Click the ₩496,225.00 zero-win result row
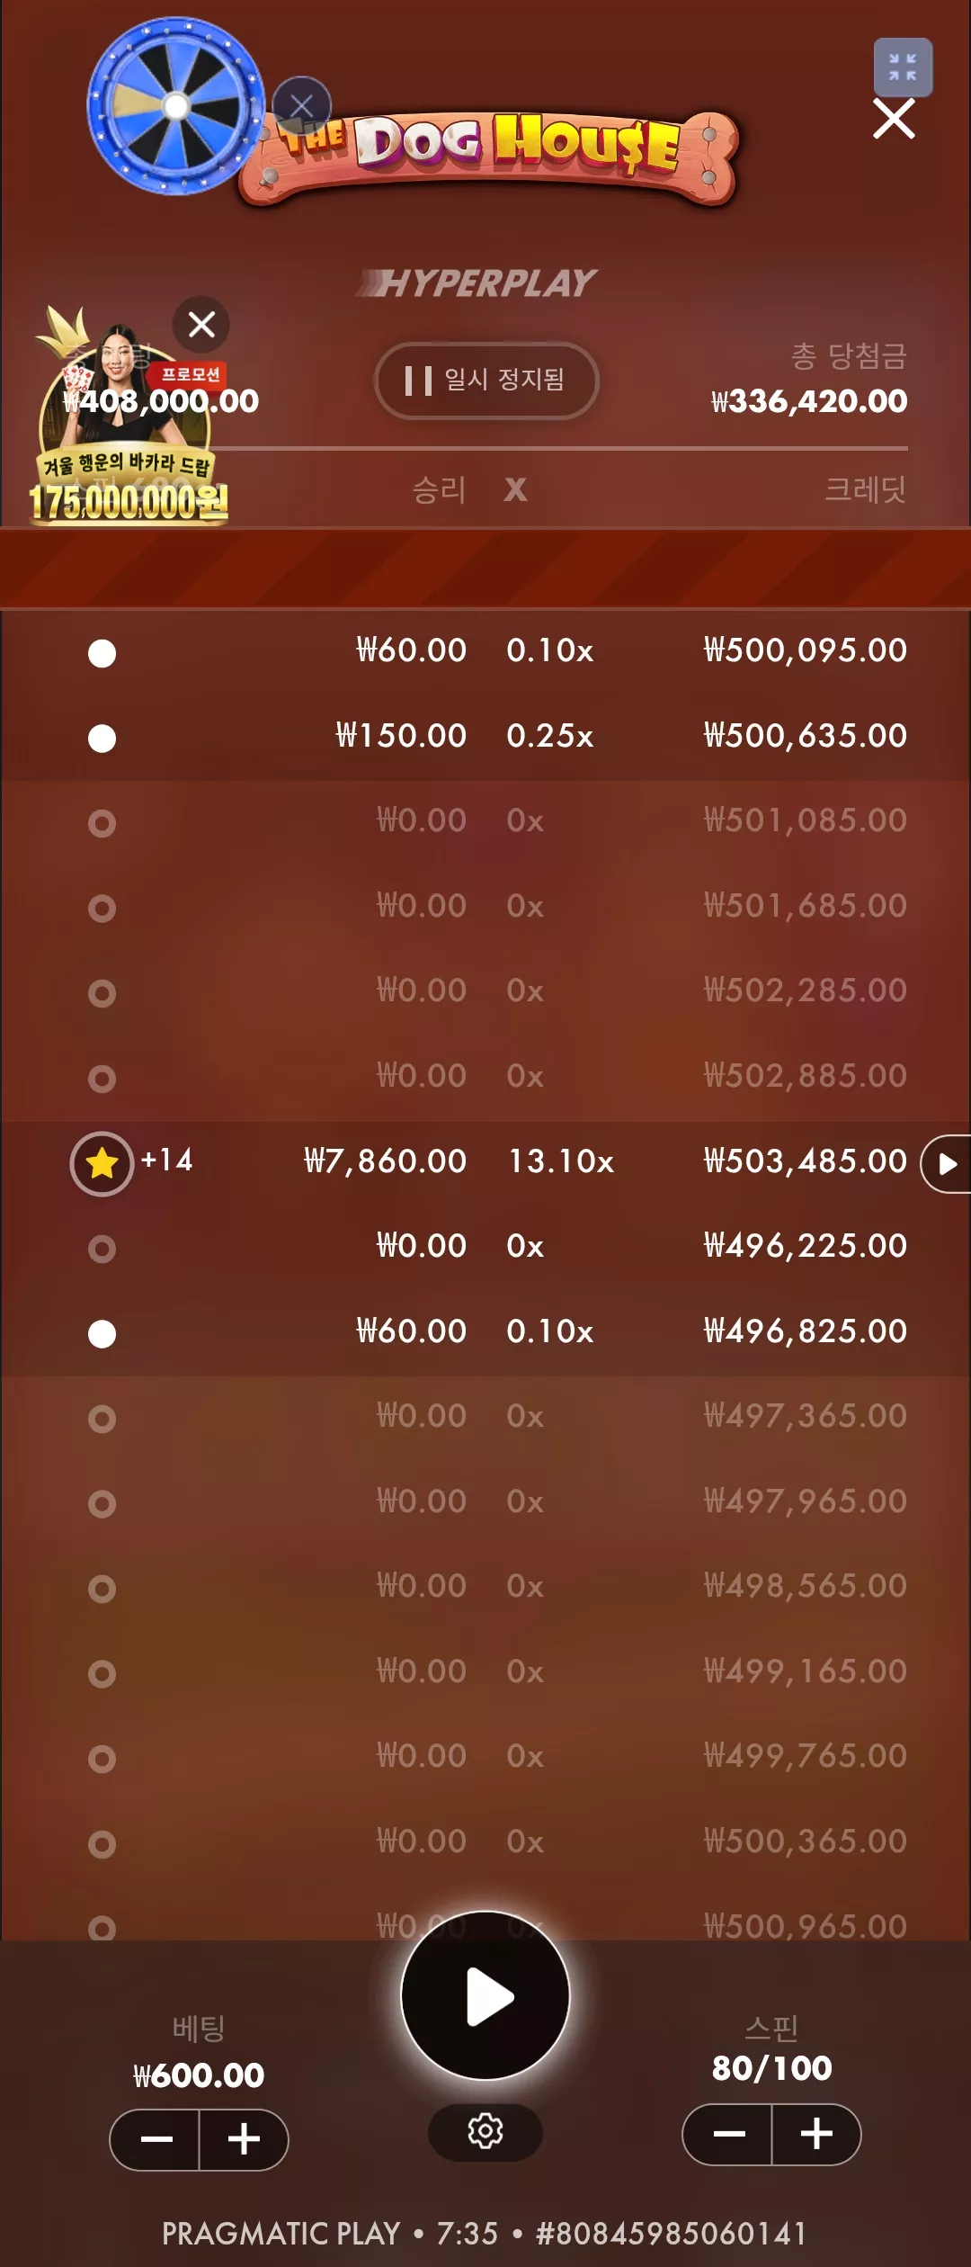Viewport: 971px width, 2267px height. [485, 1247]
